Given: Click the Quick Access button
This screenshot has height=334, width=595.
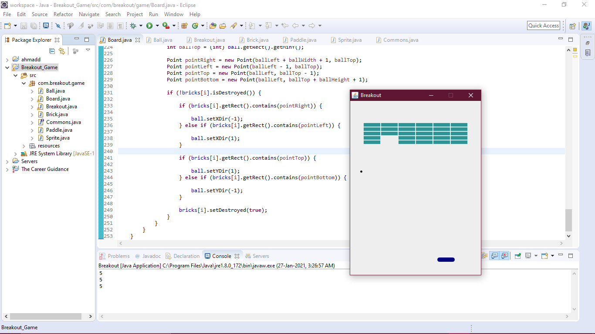Looking at the screenshot, I should tap(543, 25).
